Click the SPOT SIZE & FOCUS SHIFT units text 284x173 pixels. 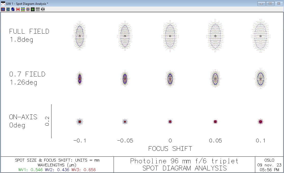pos(57,160)
